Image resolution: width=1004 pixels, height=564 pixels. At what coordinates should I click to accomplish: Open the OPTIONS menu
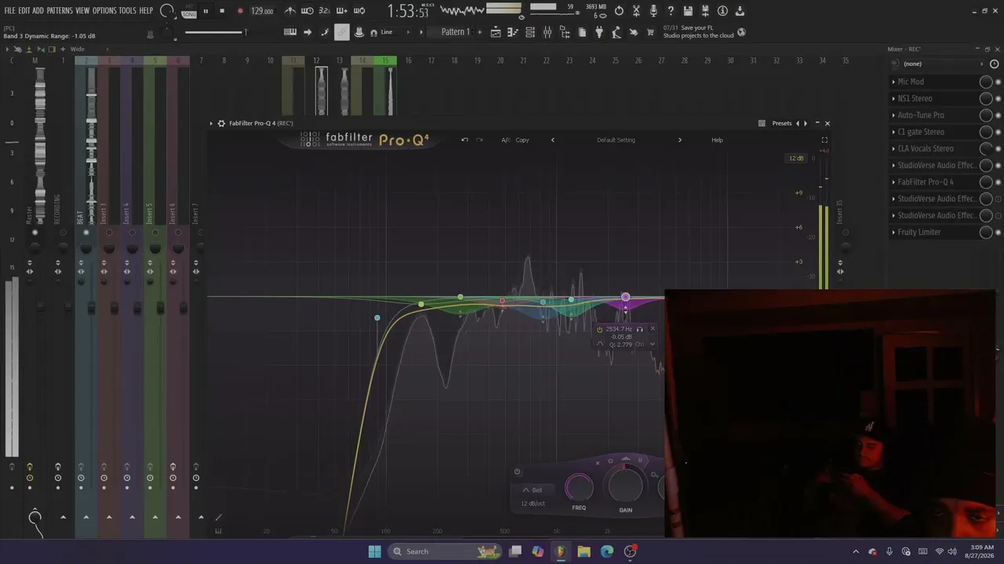pos(104,11)
